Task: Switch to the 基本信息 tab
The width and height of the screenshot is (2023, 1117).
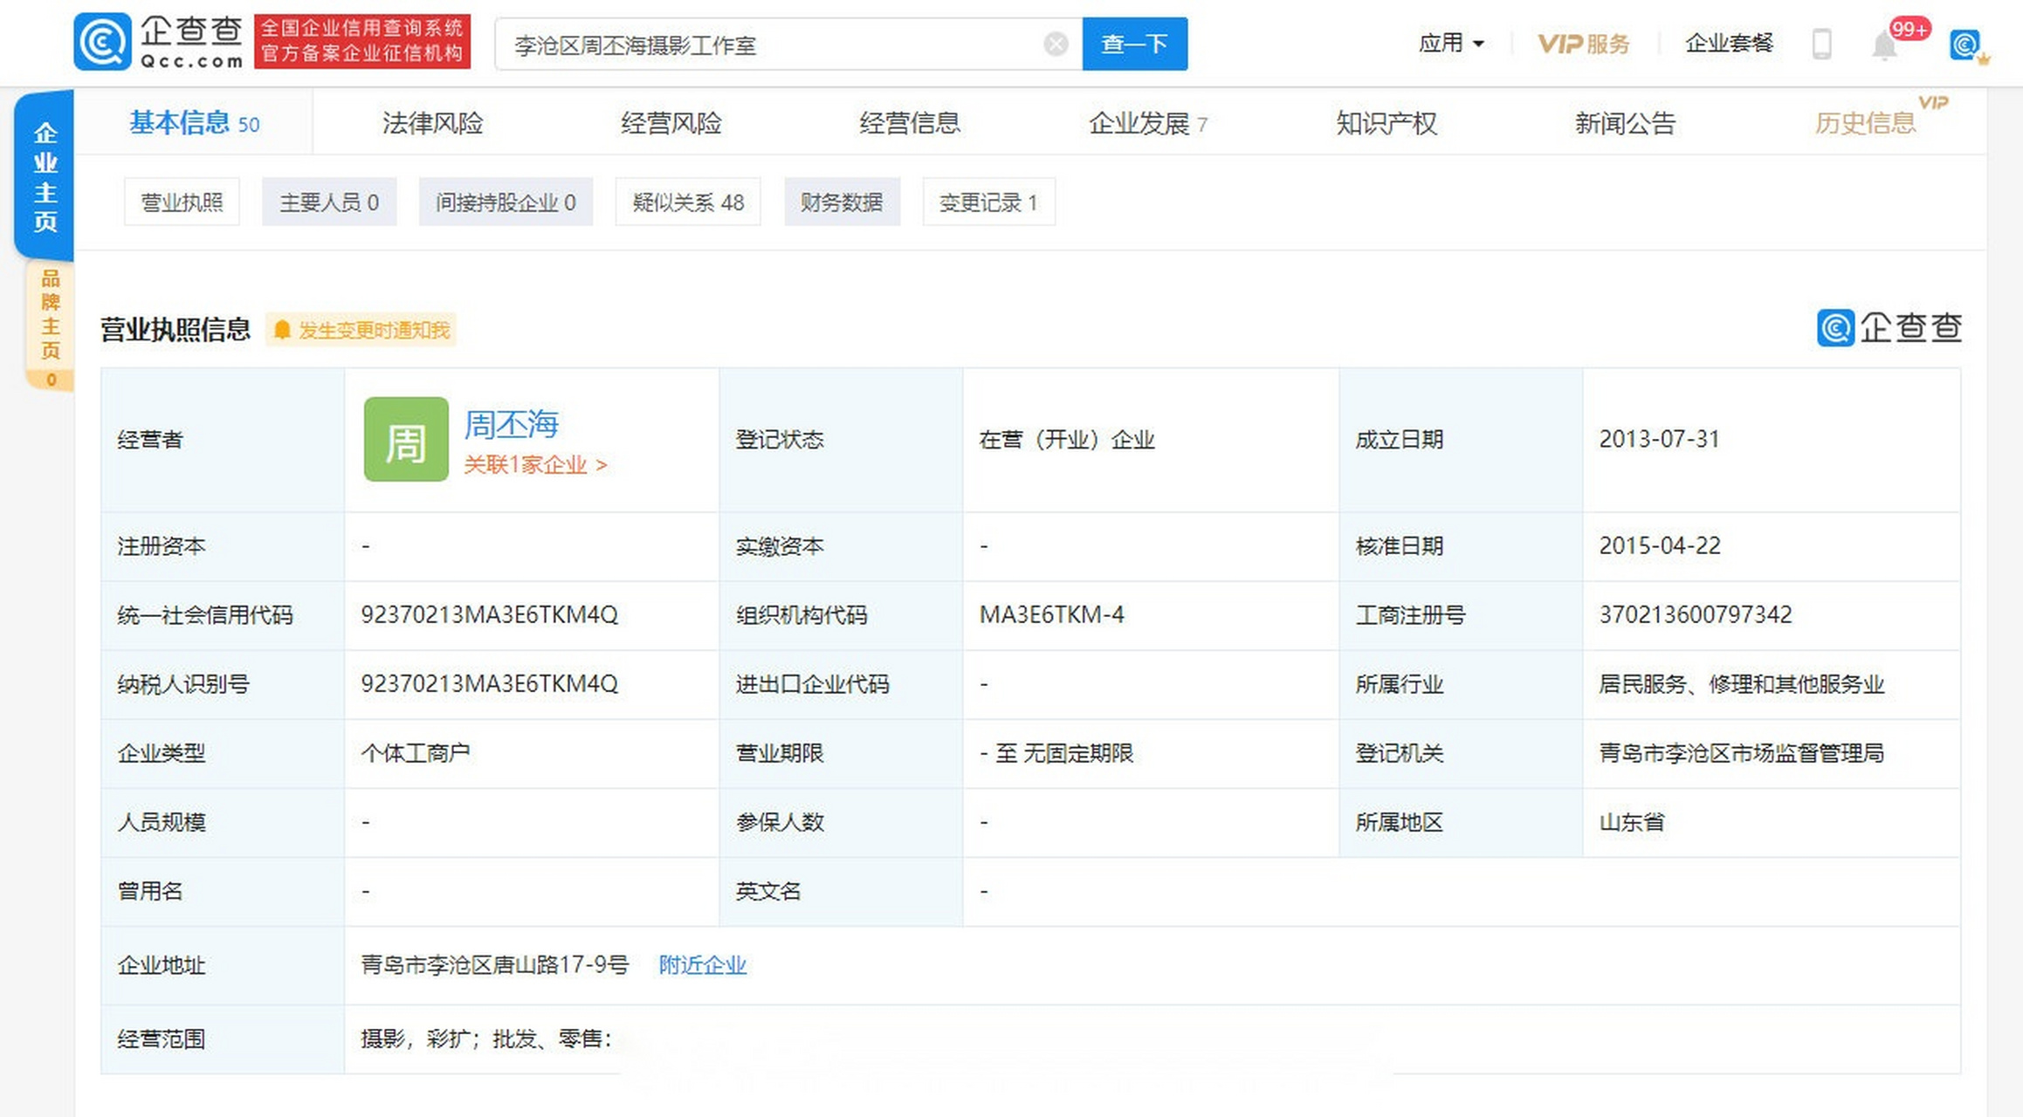Action: click(194, 123)
